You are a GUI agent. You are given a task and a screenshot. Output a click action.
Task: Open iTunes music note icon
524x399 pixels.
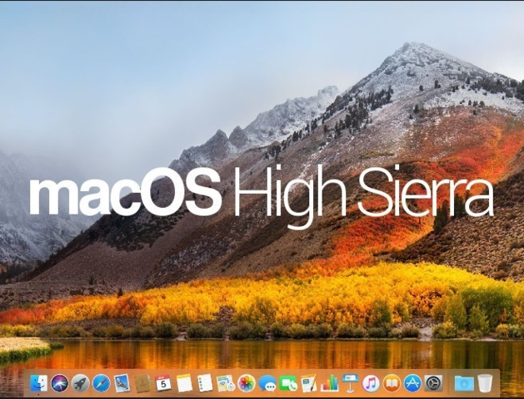(x=371, y=383)
